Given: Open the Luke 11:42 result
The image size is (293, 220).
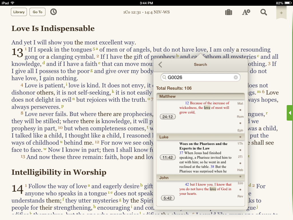Looking at the screenshot, I should (168, 157).
